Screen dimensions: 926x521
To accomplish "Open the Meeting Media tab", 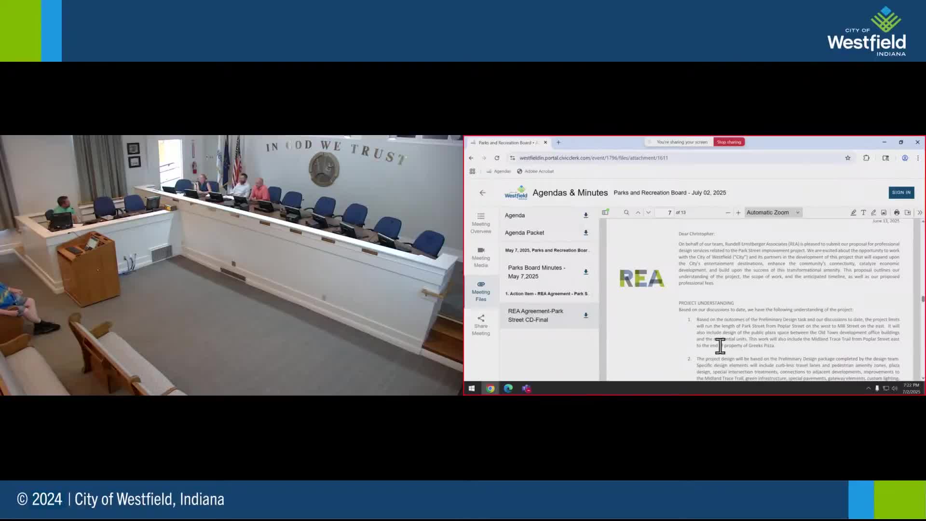I will tap(481, 257).
